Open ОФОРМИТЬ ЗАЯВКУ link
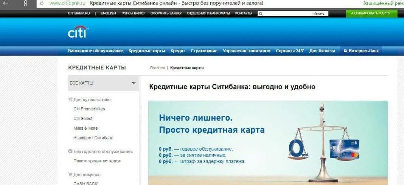 [x=166, y=13]
